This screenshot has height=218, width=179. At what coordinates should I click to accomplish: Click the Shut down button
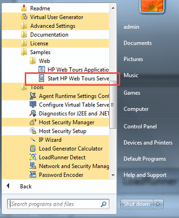tap(136, 204)
